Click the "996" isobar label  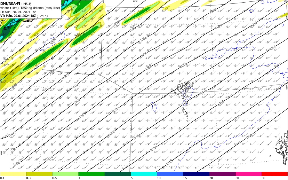[53, 40]
